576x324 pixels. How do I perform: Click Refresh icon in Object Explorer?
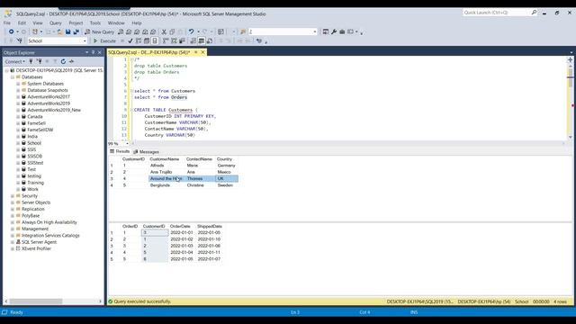(x=63, y=61)
